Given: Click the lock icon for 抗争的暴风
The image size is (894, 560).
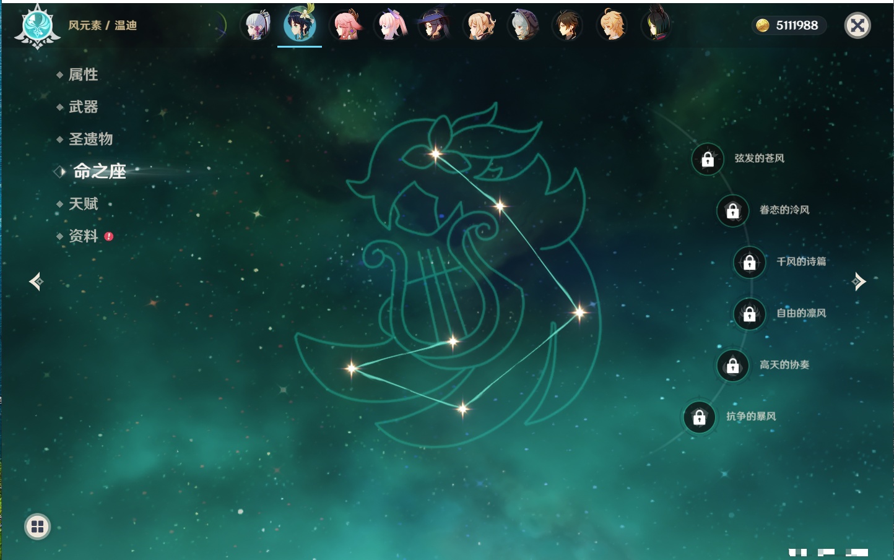Looking at the screenshot, I should 699,418.
